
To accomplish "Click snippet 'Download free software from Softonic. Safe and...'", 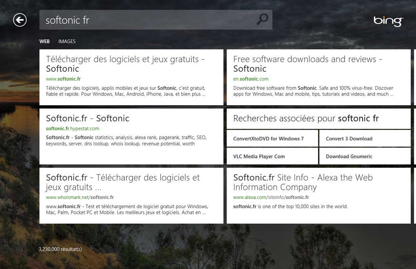I will (313, 91).
